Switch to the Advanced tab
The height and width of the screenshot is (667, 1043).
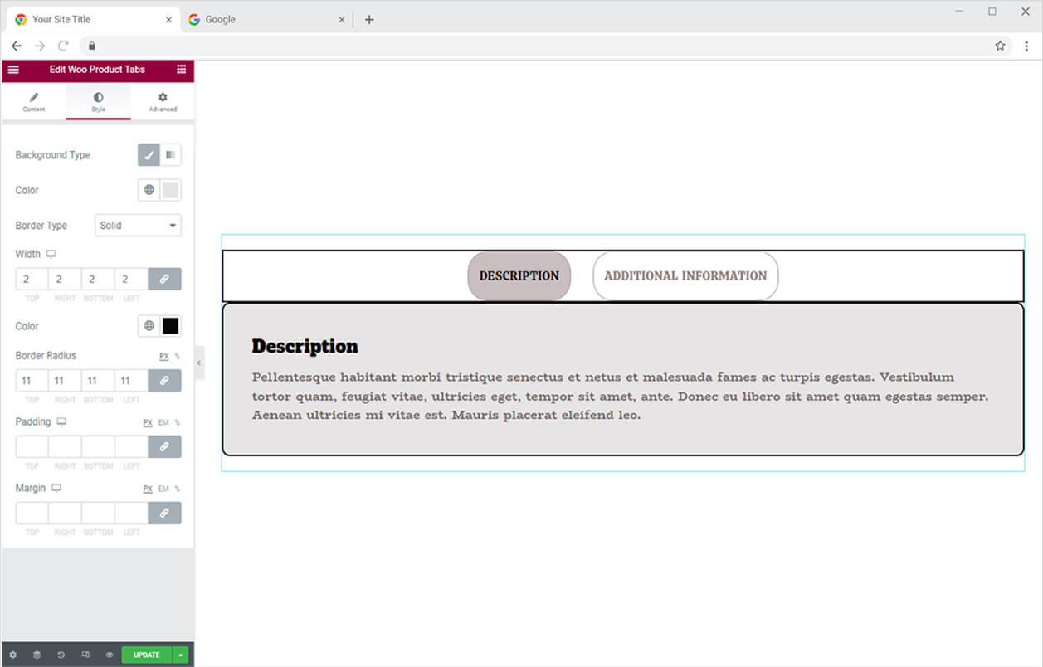coord(163,102)
